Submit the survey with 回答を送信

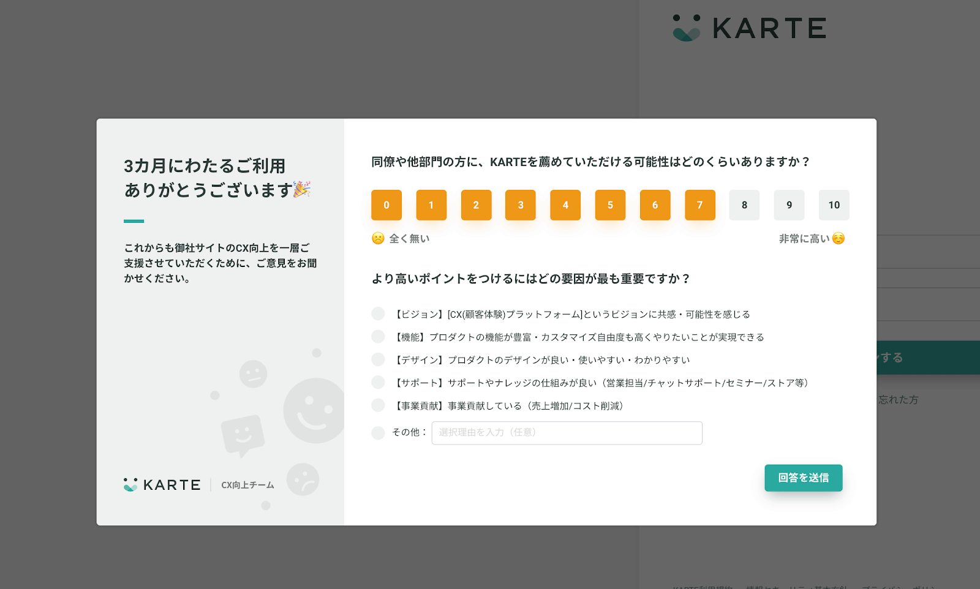point(804,478)
